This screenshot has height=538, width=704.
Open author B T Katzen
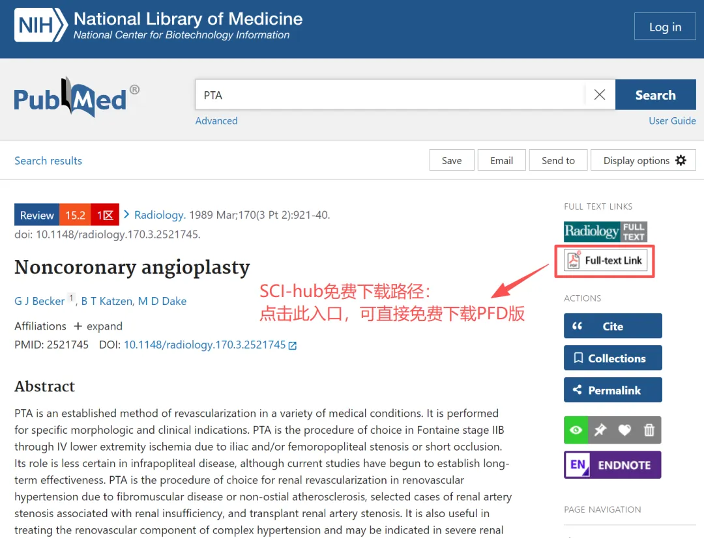pos(107,301)
